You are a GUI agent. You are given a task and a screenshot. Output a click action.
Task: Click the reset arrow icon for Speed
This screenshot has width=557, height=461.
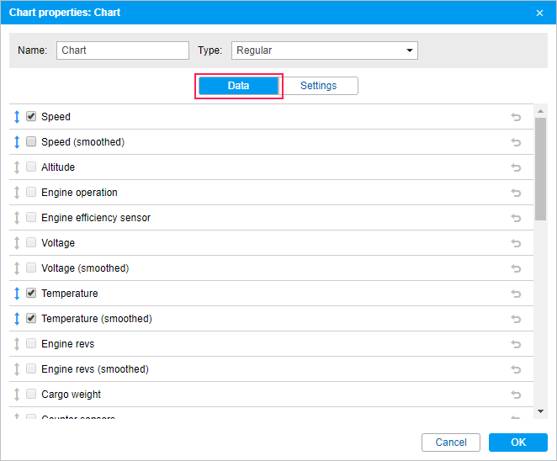pyautogui.click(x=516, y=117)
